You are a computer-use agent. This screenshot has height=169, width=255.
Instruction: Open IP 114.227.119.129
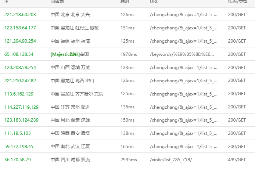click(x=21, y=107)
